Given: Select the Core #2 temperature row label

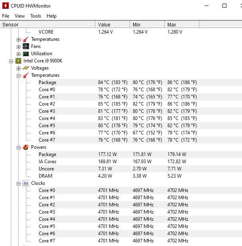Looking at the screenshot, I should pyautogui.click(x=47, y=104).
